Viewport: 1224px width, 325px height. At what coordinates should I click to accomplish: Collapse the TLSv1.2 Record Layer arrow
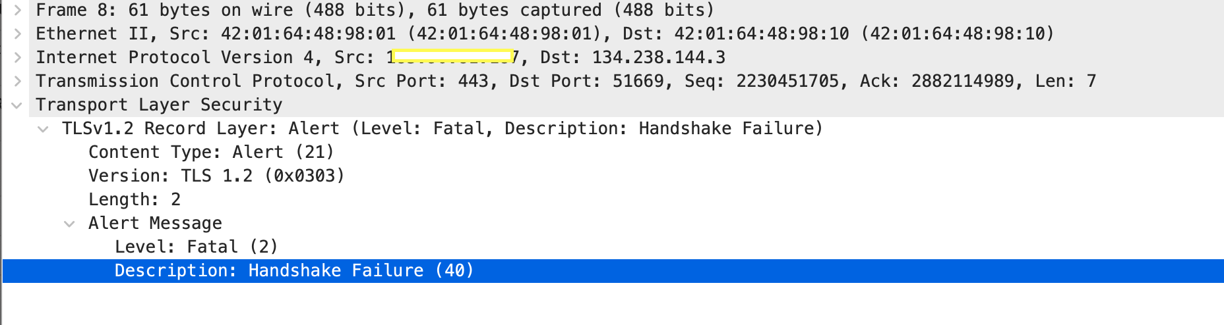point(44,129)
